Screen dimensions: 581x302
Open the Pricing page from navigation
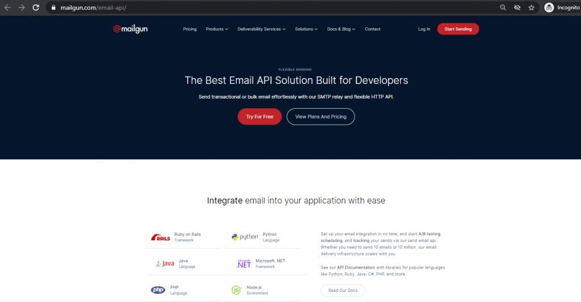[x=190, y=29]
